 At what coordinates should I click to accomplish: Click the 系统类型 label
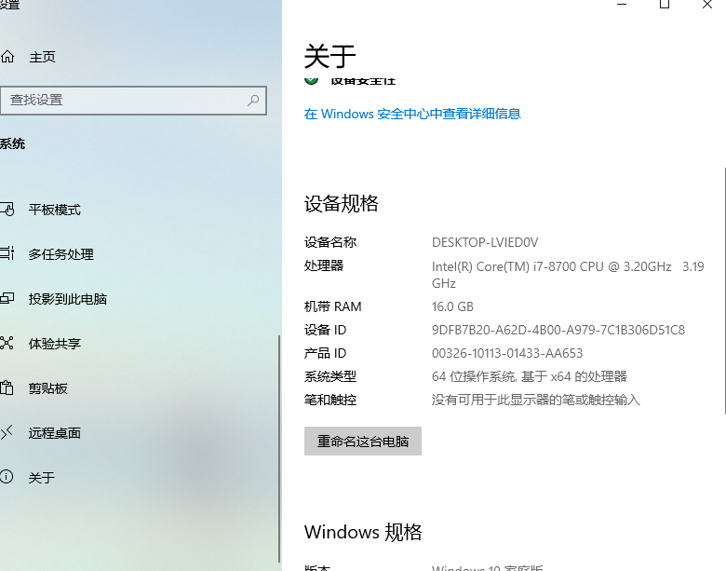pyautogui.click(x=330, y=376)
